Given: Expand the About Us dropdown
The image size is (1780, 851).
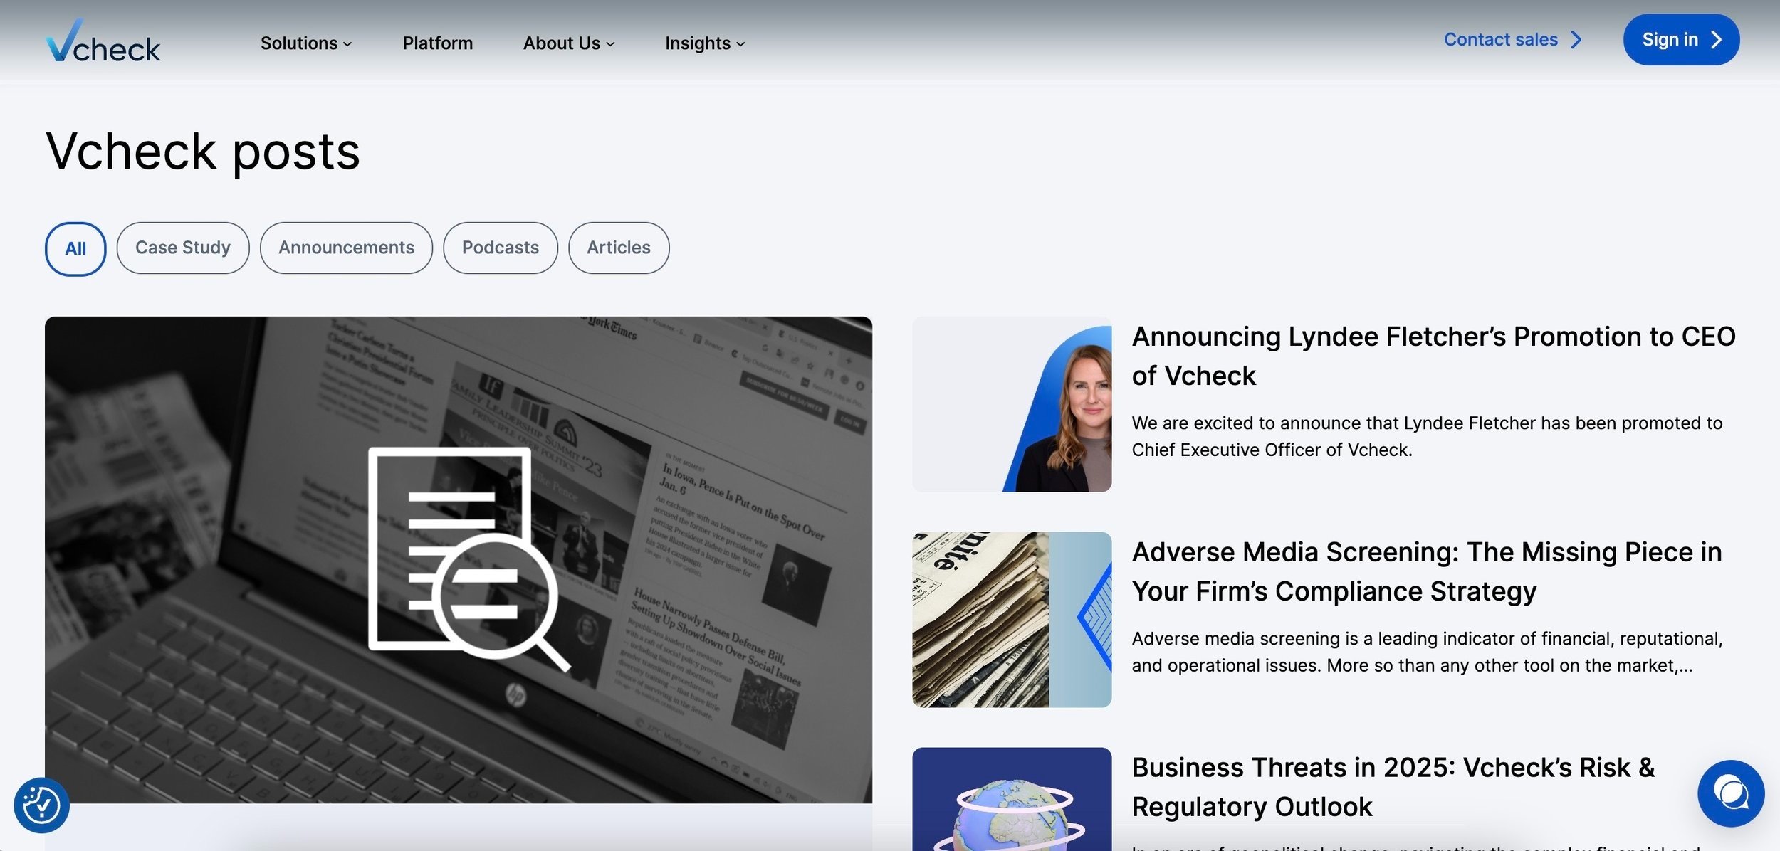Looking at the screenshot, I should pyautogui.click(x=568, y=43).
